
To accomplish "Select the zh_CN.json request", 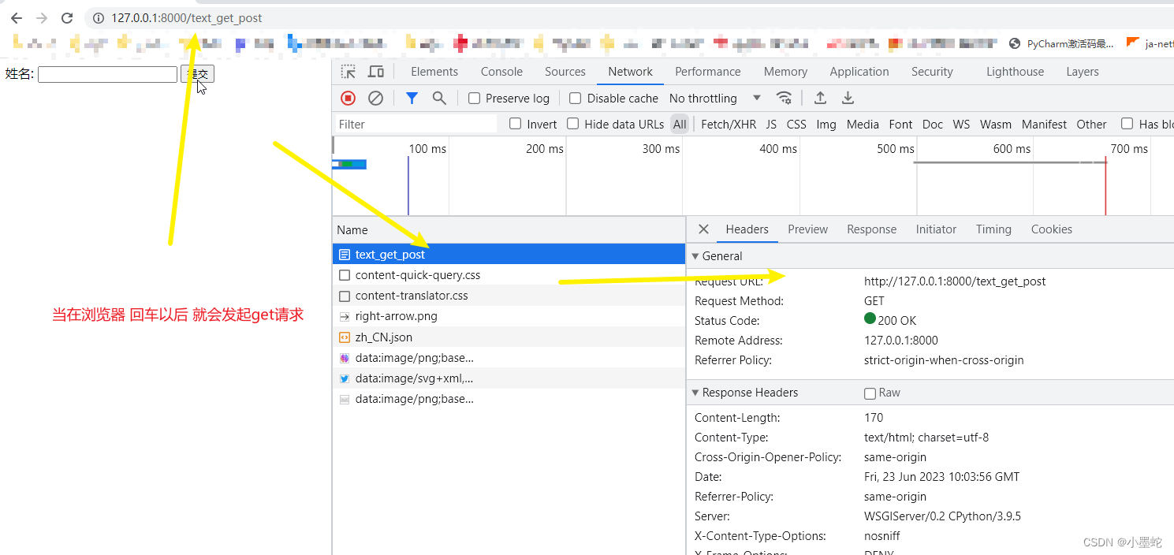I will (x=509, y=337).
